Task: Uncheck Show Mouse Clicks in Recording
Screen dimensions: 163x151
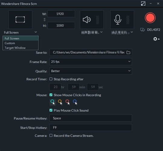Action: (51, 95)
